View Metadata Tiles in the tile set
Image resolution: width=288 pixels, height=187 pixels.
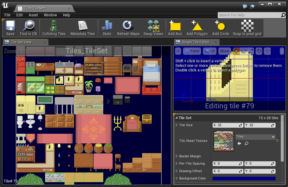click(82, 28)
